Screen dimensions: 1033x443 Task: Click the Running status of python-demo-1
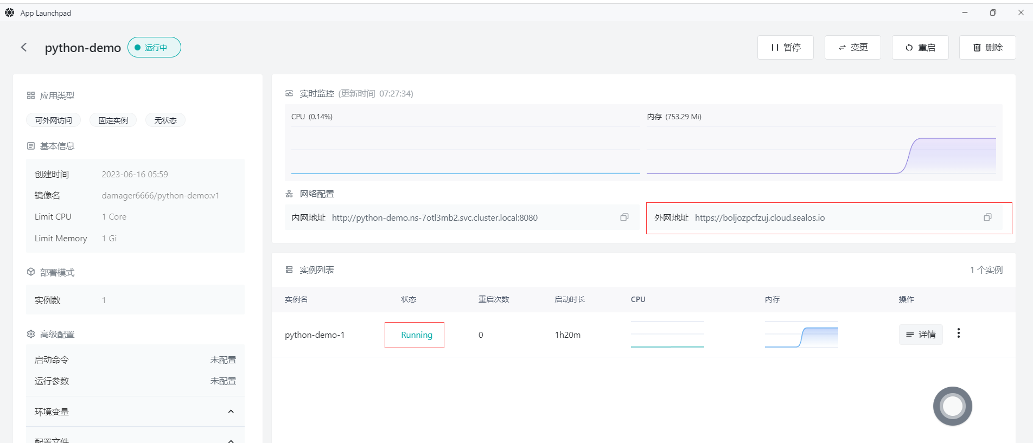[416, 335]
